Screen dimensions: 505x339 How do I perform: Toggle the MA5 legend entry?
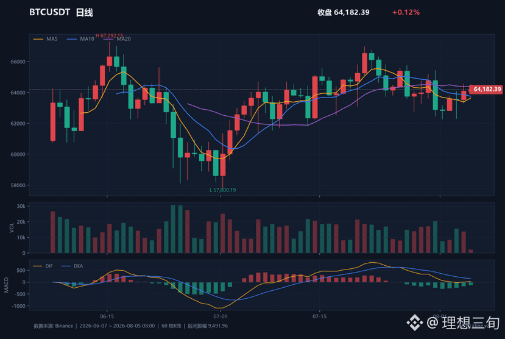pyautogui.click(x=46, y=39)
